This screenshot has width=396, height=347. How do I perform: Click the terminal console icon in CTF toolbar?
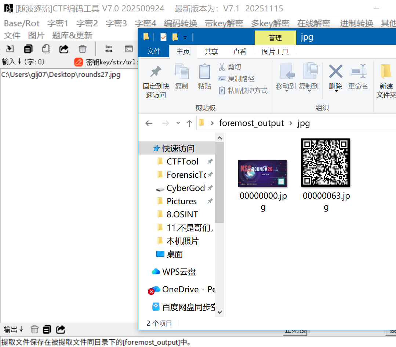coord(128,49)
